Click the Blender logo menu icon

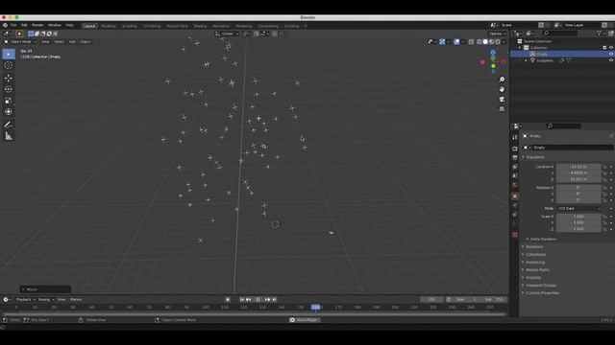5,26
